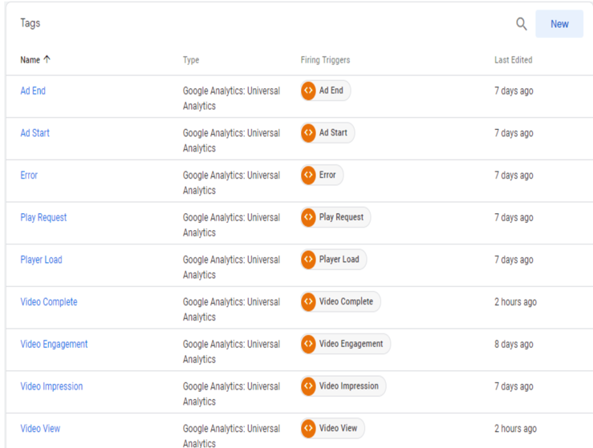Click the orange icon of Ad End trigger
The height and width of the screenshot is (448, 593).
tap(309, 91)
